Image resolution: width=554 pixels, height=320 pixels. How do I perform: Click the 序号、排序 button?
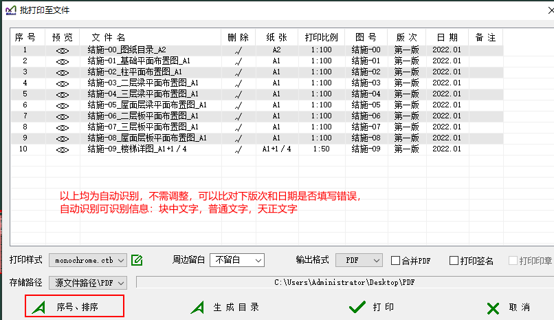pos(75,307)
